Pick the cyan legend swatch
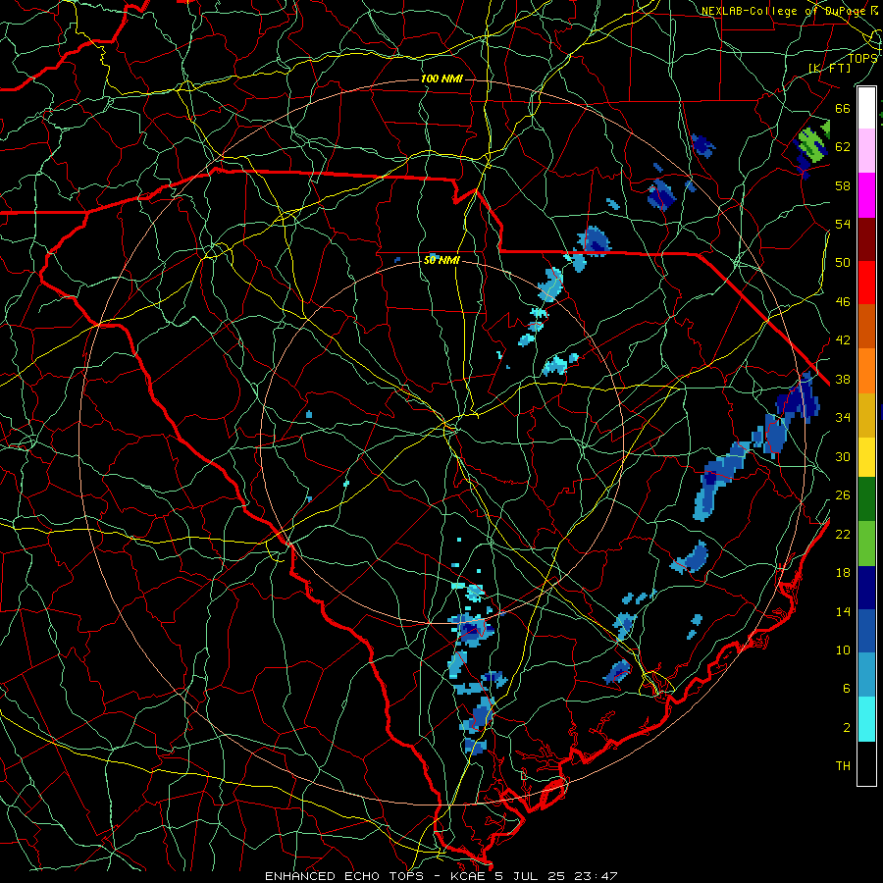 [866, 719]
